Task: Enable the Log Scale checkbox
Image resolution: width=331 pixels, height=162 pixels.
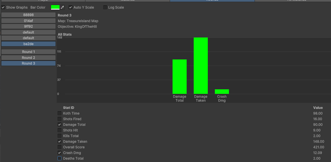Action: [105, 7]
